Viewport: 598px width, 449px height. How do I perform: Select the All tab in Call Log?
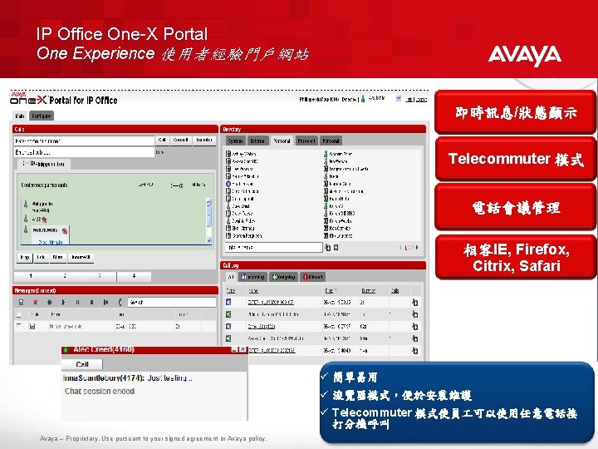(x=230, y=277)
